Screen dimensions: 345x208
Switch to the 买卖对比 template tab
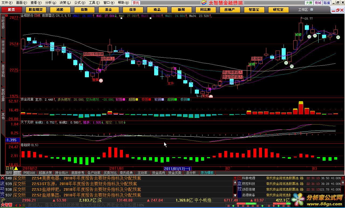point(110,173)
